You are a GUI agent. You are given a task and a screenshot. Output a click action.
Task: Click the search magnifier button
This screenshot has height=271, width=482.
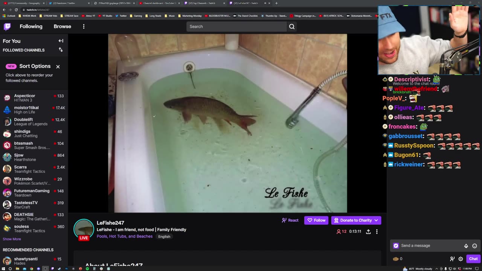(292, 26)
